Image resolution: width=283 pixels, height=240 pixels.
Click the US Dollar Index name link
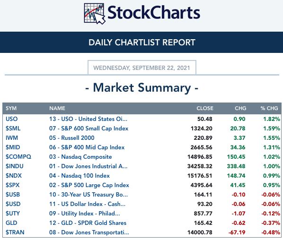[x=87, y=204]
